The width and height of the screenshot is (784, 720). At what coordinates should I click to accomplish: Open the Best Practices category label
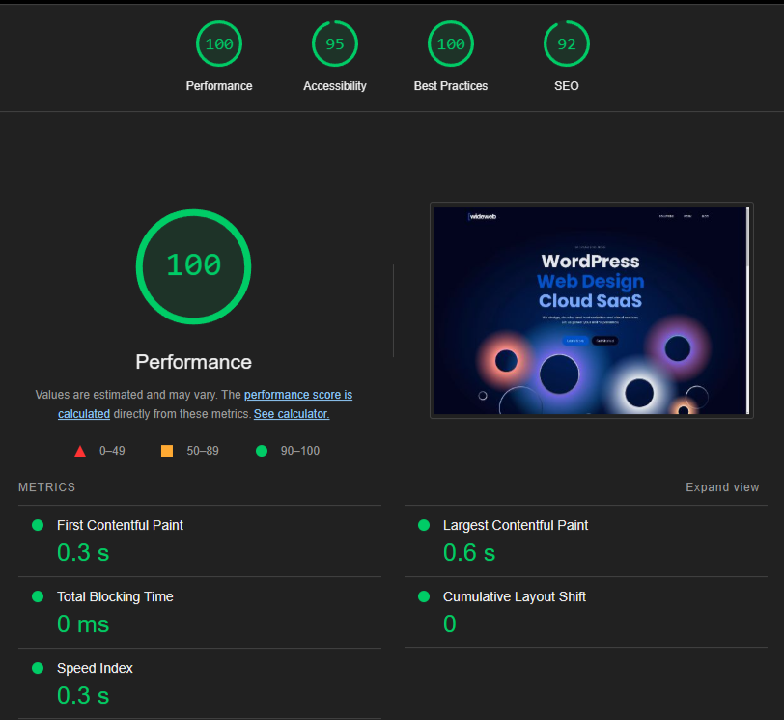451,86
